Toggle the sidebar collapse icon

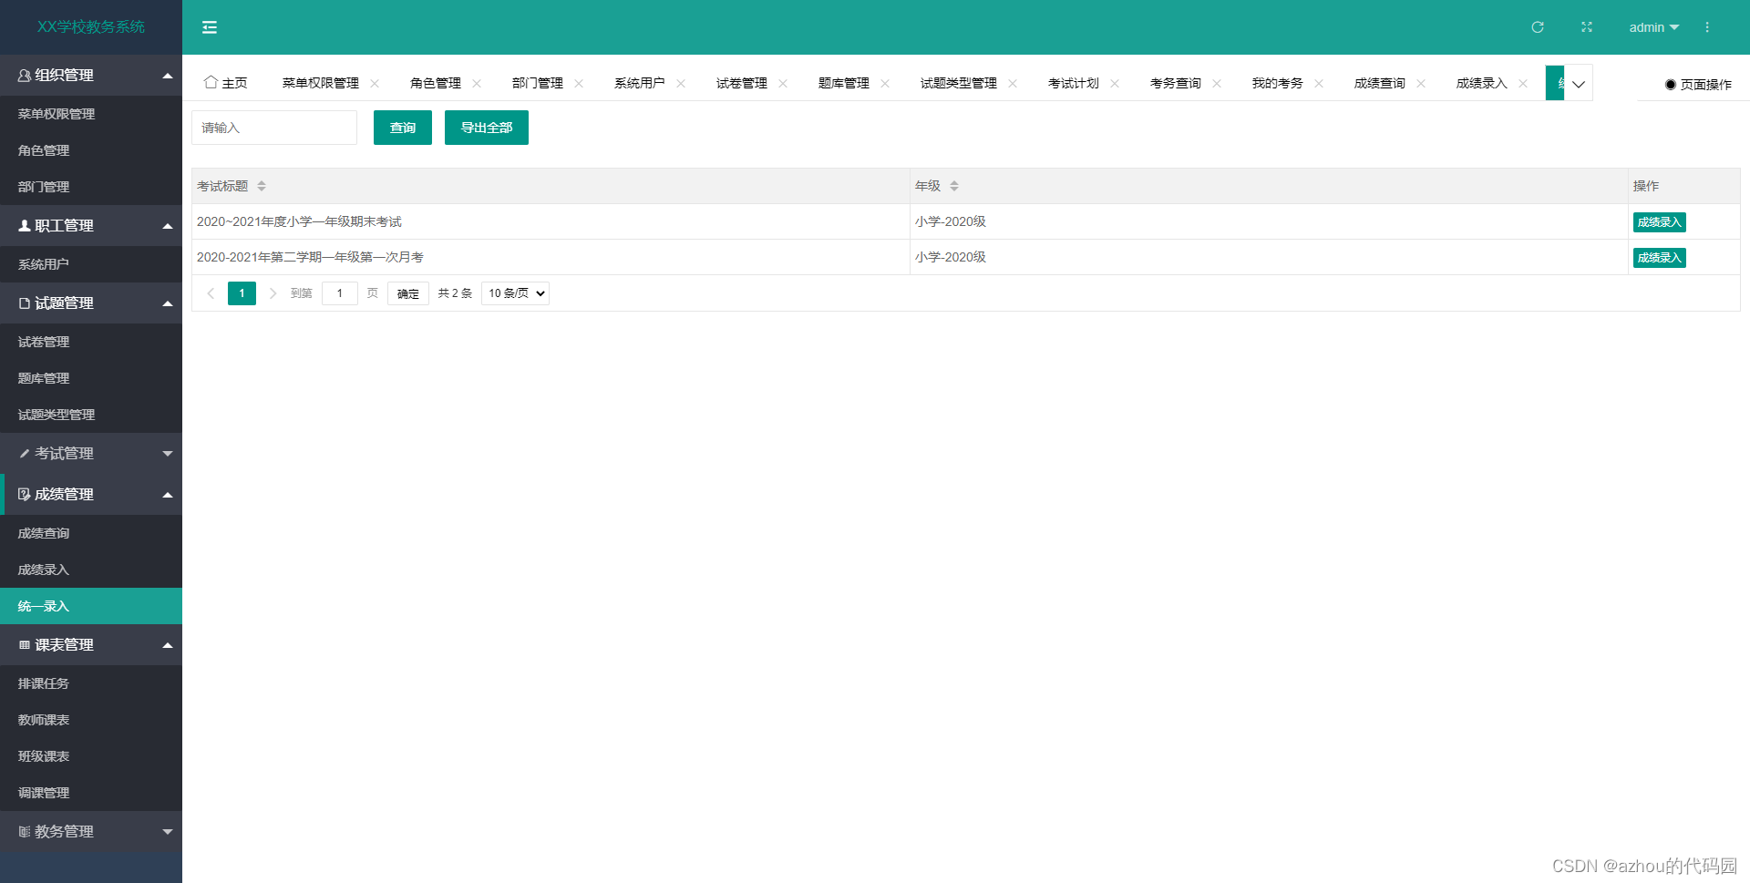tap(210, 27)
